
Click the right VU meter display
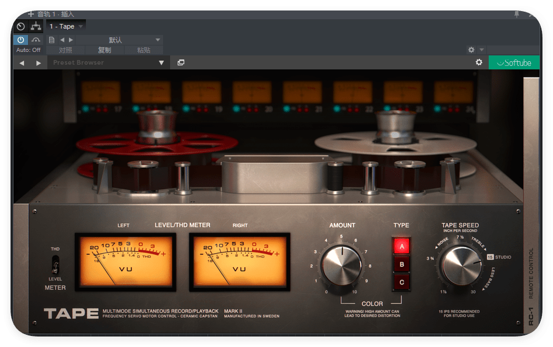click(240, 261)
